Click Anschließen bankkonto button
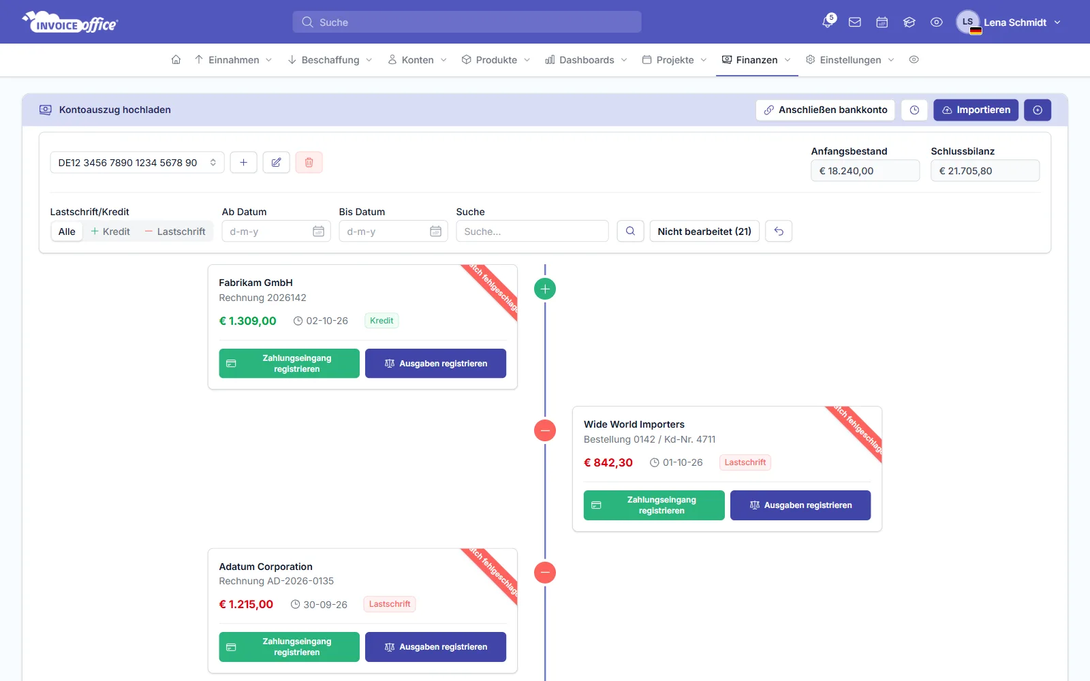The width and height of the screenshot is (1090, 681). coord(825,110)
